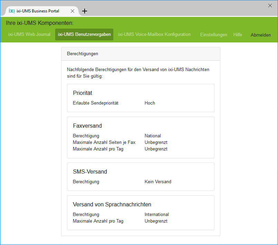Open ixi-UMS Web Journal

[29, 35]
